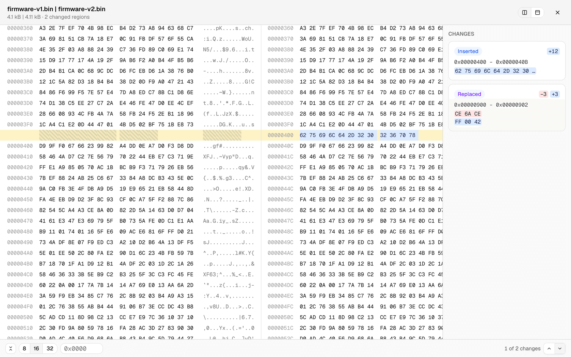Click the hatched gap row in left pane
This screenshot has height=357, width=571.
(131, 135)
